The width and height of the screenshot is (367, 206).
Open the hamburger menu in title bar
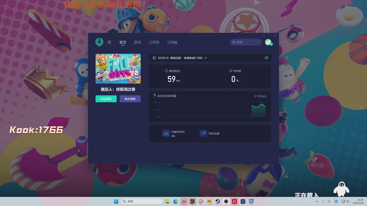click(264, 36)
